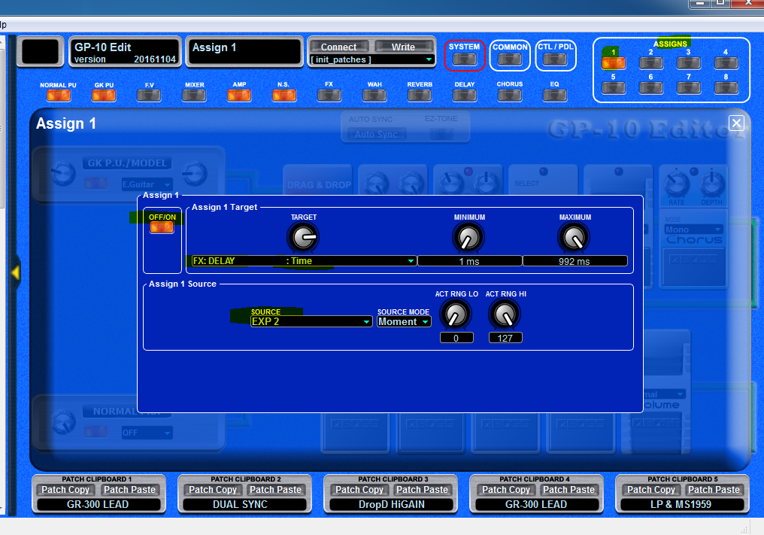Click the GP-10 Edit version display

[125, 51]
